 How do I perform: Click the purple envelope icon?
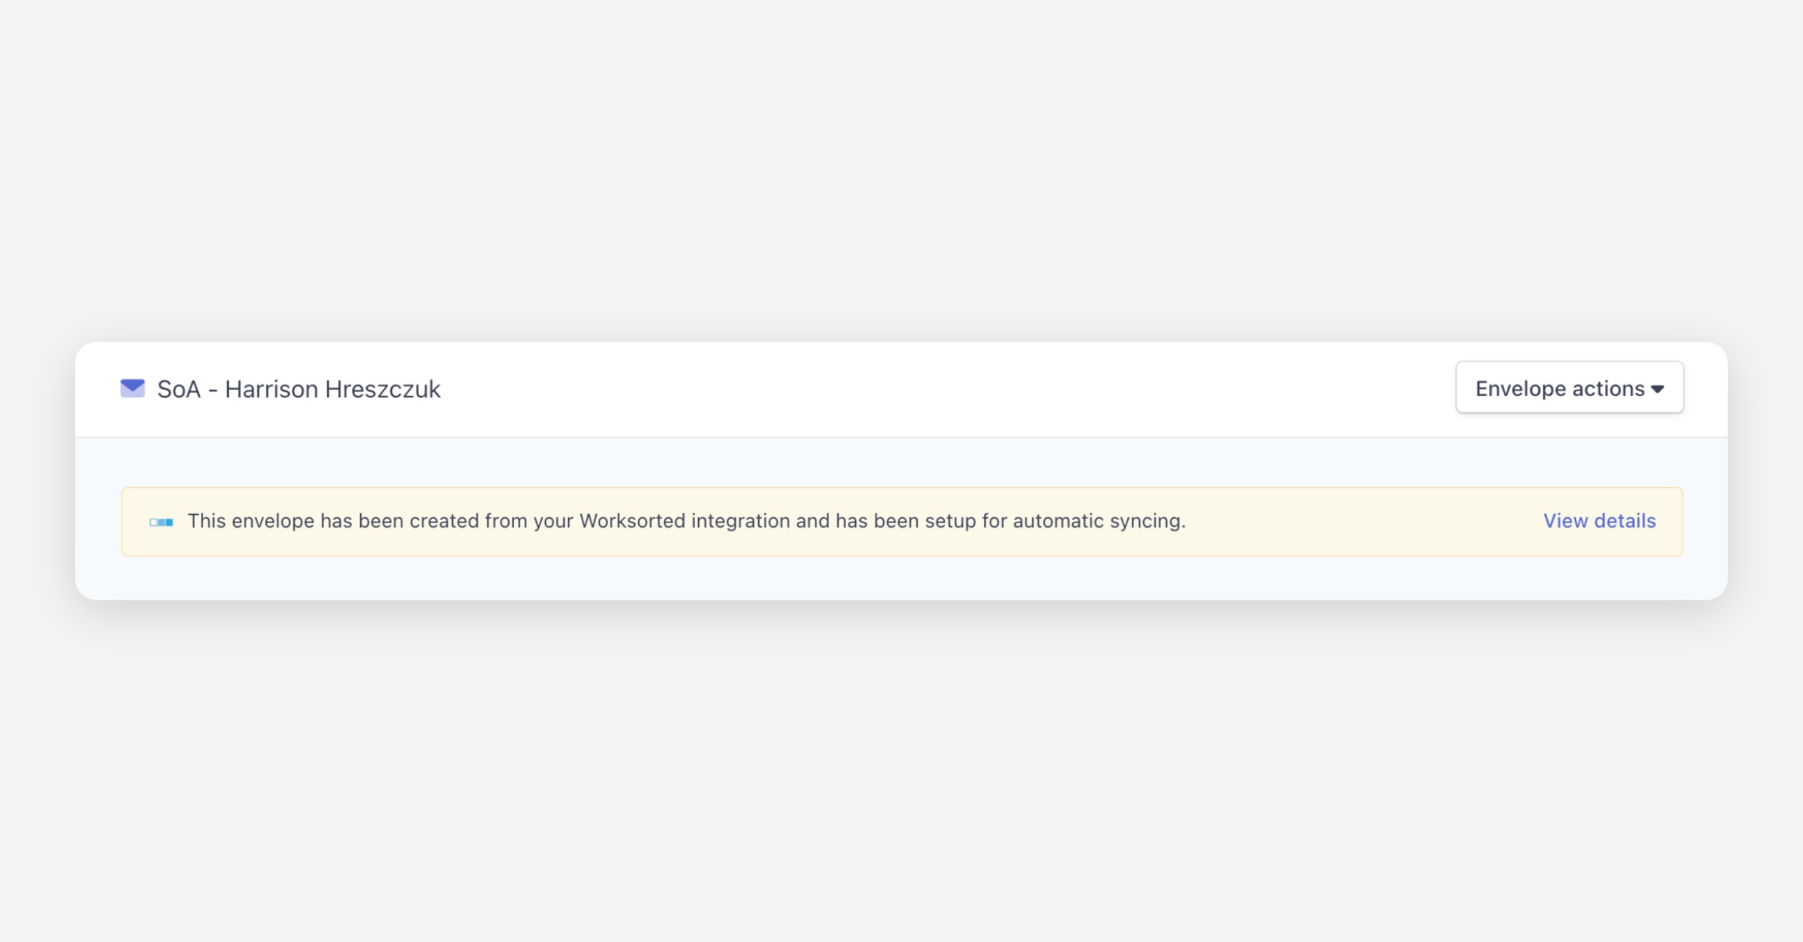click(x=132, y=388)
